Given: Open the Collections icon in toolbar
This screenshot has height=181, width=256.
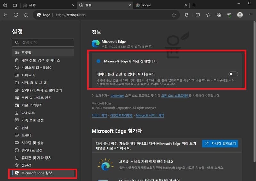Looking at the screenshot, I should tap(219, 15).
